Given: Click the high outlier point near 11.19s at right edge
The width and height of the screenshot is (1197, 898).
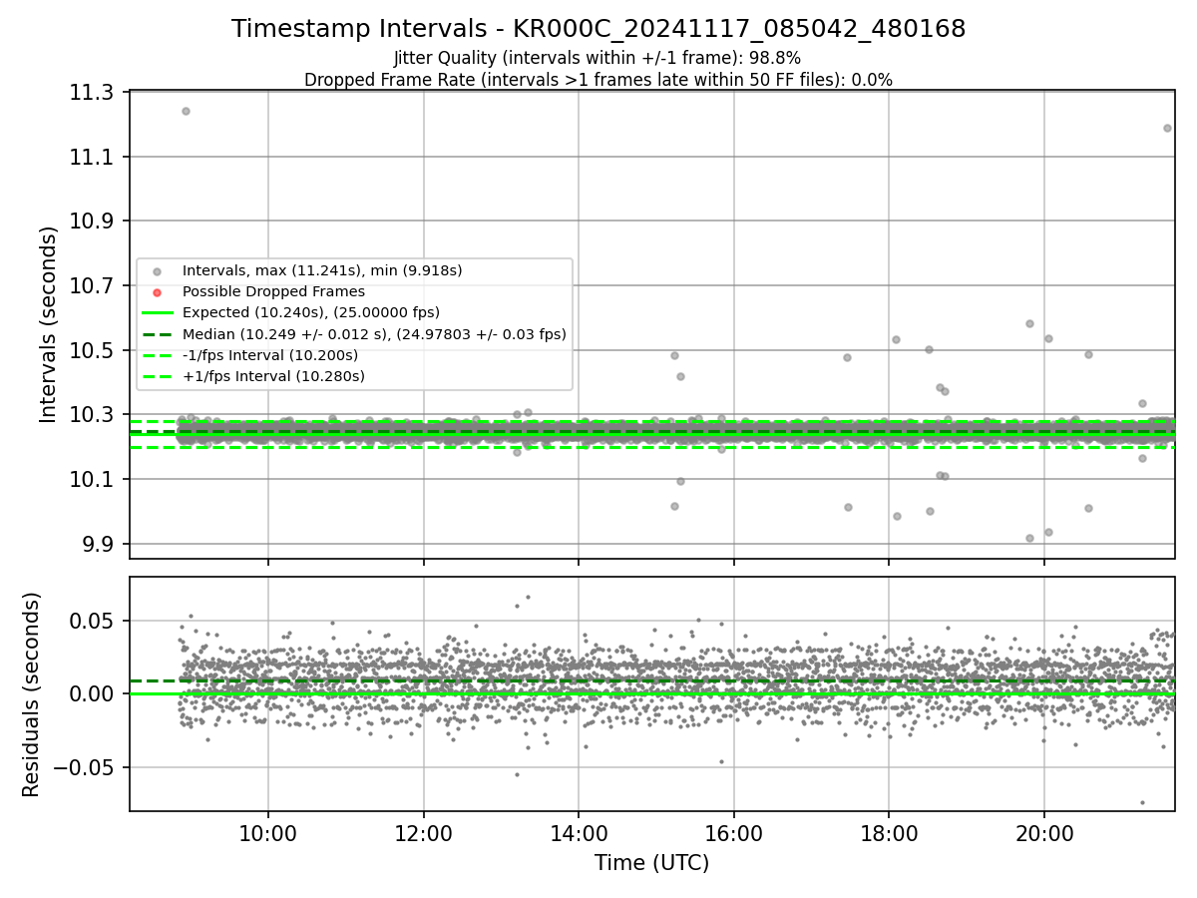Looking at the screenshot, I should tap(1167, 128).
